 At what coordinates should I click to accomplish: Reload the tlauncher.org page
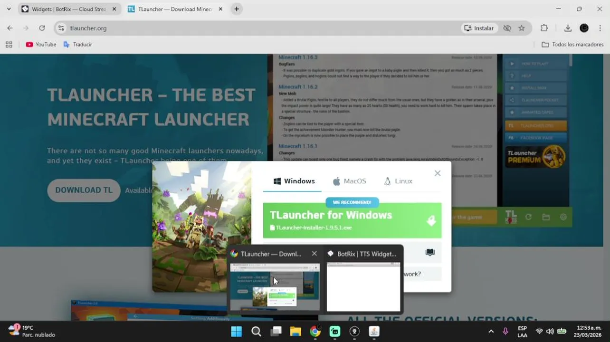(x=42, y=28)
